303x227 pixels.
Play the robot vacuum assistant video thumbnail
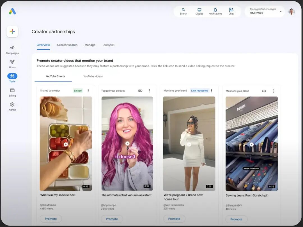coord(127,144)
